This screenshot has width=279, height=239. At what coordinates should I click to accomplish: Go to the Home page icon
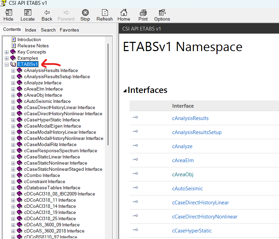[124, 15]
